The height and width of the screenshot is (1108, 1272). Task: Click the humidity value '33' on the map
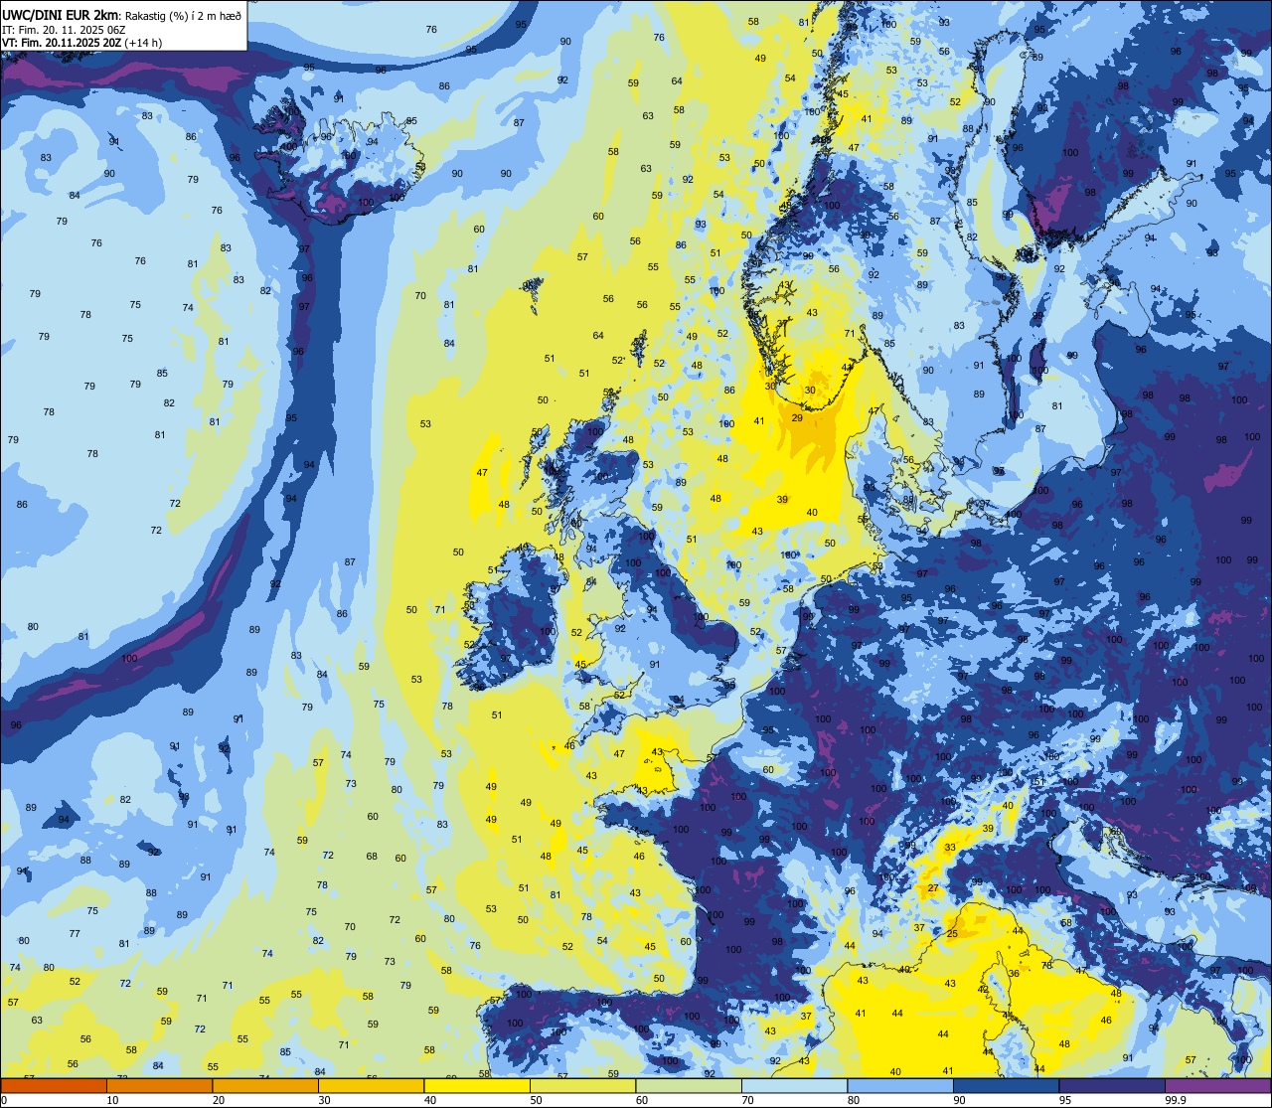click(950, 848)
